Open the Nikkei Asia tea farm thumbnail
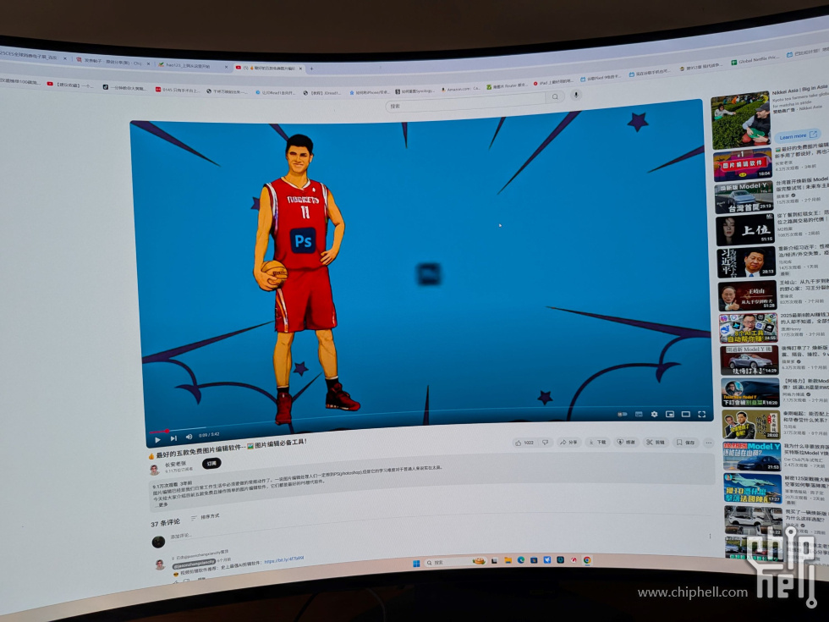Viewport: 829px width, 622px height. click(740, 120)
